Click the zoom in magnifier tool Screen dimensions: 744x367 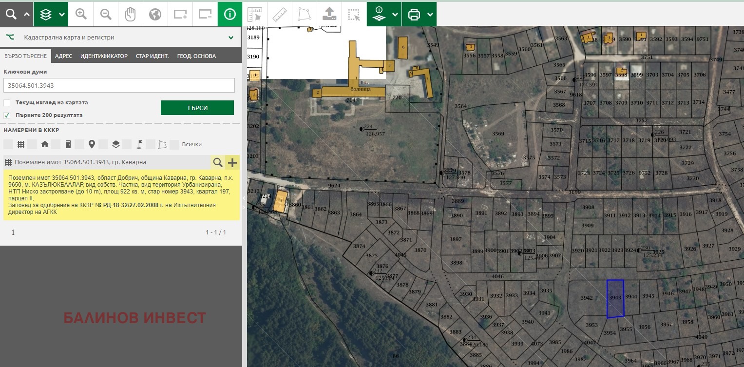[81, 15]
